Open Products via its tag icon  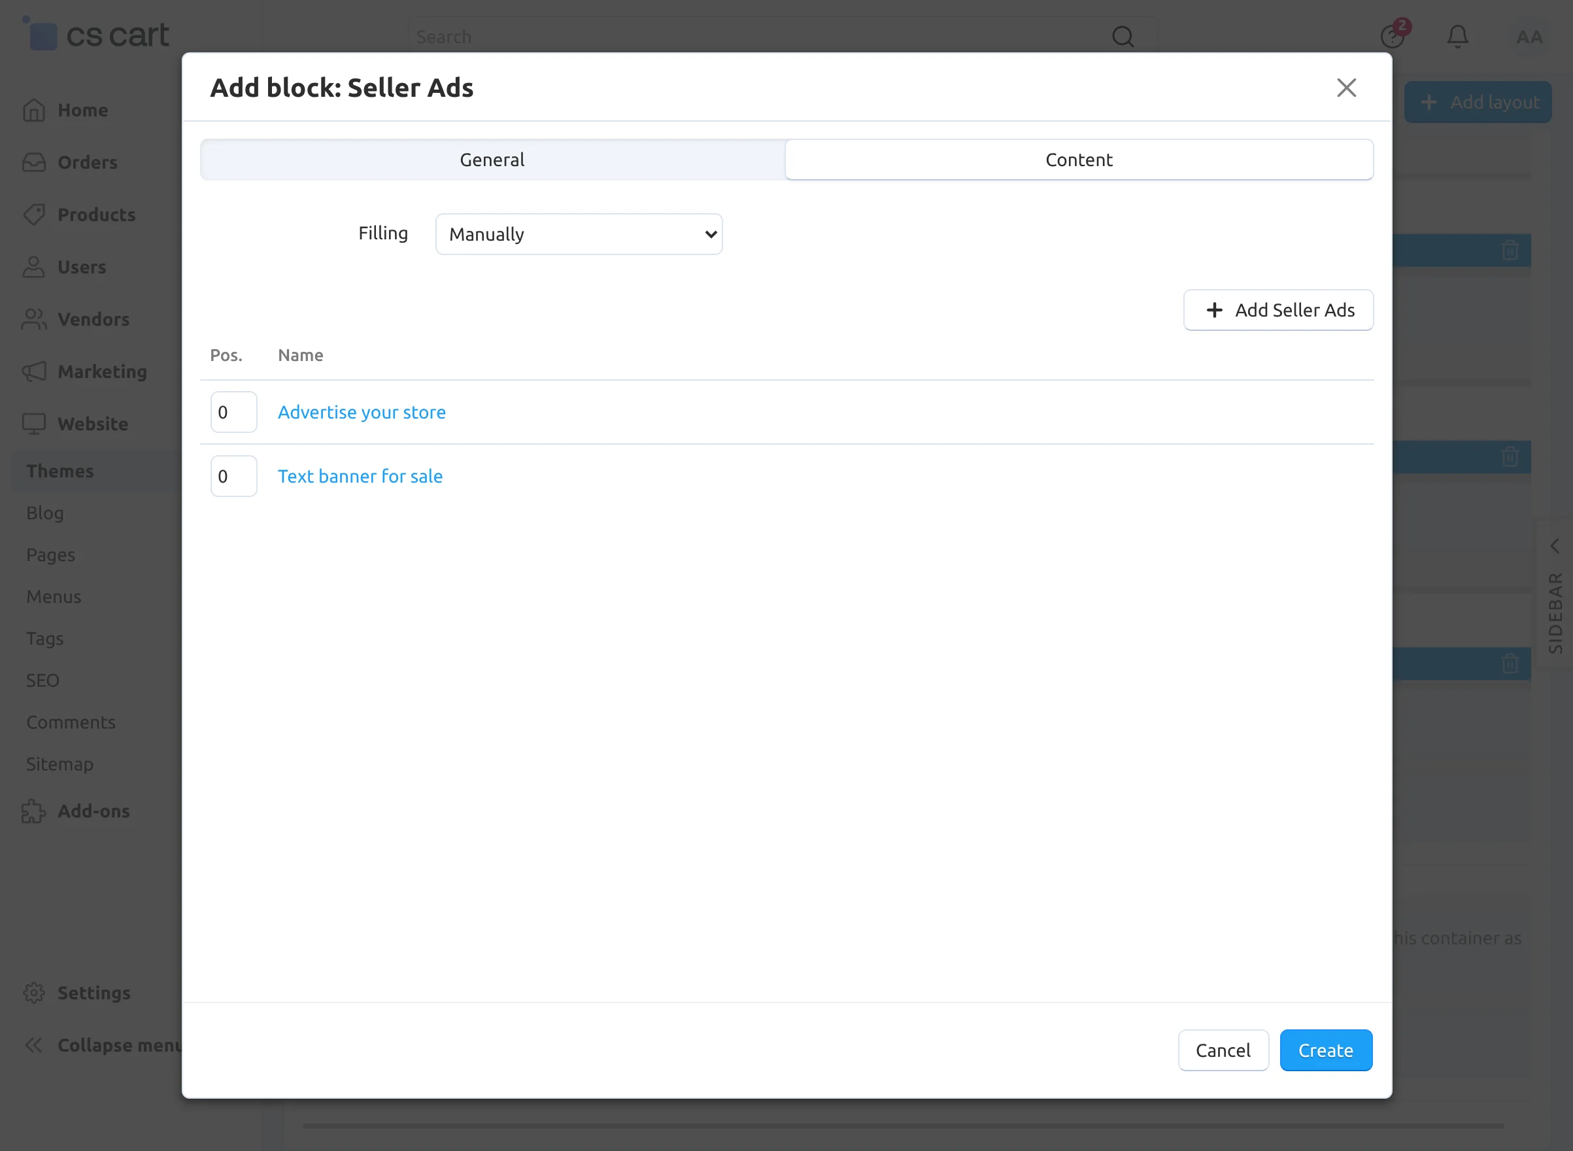pyautogui.click(x=33, y=215)
